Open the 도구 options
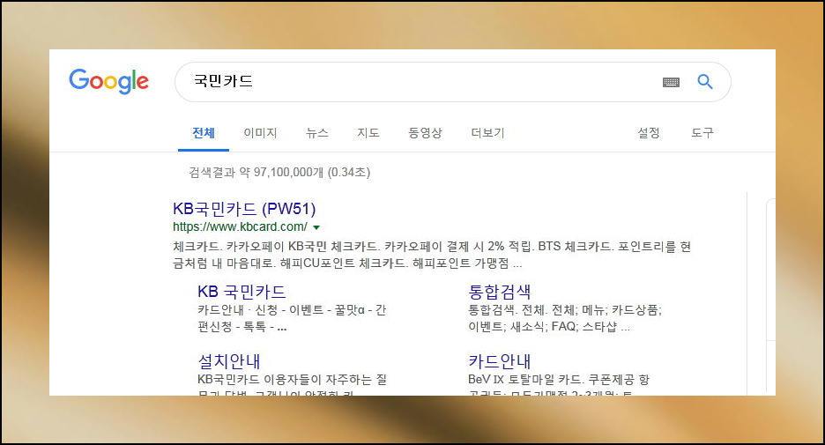Screen dimensions: 825x445 (702, 133)
